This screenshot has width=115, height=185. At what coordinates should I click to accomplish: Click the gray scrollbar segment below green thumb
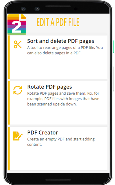tap(113, 79)
